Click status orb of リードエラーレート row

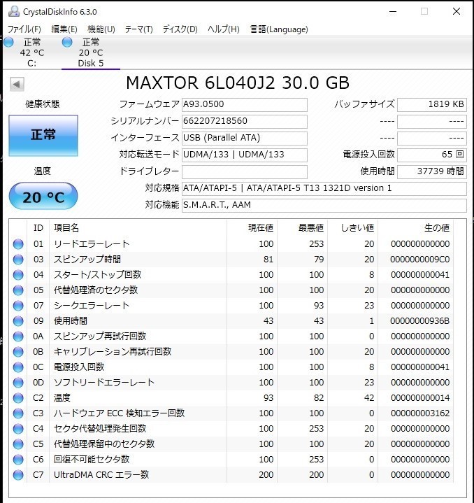point(18,244)
